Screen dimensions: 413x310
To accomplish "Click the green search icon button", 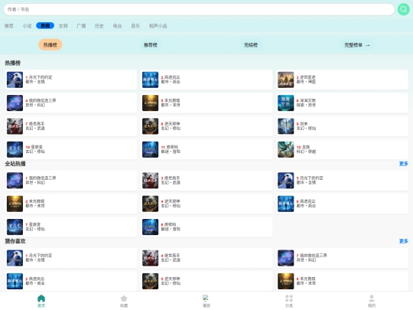I will point(404,9).
